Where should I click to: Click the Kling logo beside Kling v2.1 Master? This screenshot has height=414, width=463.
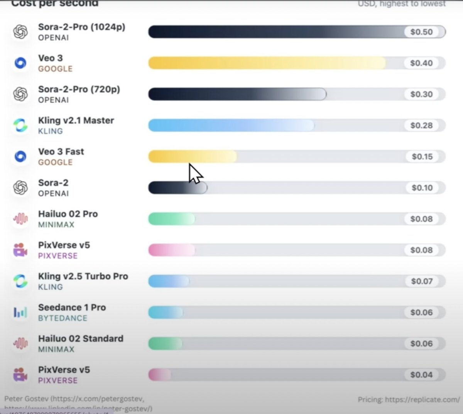(x=20, y=125)
